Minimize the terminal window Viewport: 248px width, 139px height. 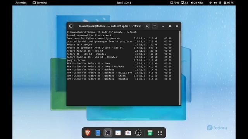coord(163,26)
